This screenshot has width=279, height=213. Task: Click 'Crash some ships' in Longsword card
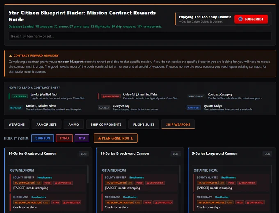[x=208, y=208]
